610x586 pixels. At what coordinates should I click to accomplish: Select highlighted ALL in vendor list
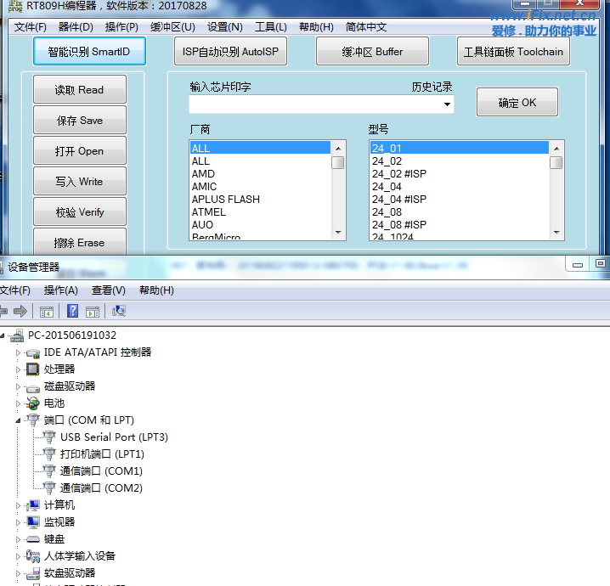260,148
